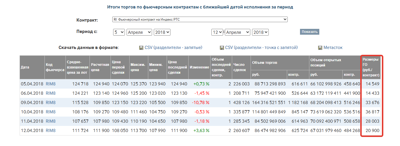Open the start day dropdown showing 5

coord(119,32)
